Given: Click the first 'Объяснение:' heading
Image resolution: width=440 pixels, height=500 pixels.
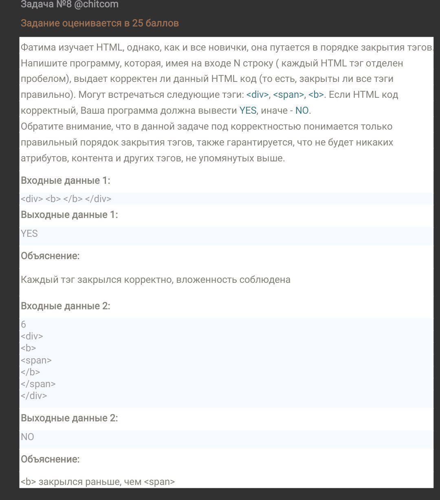Looking at the screenshot, I should coord(50,256).
